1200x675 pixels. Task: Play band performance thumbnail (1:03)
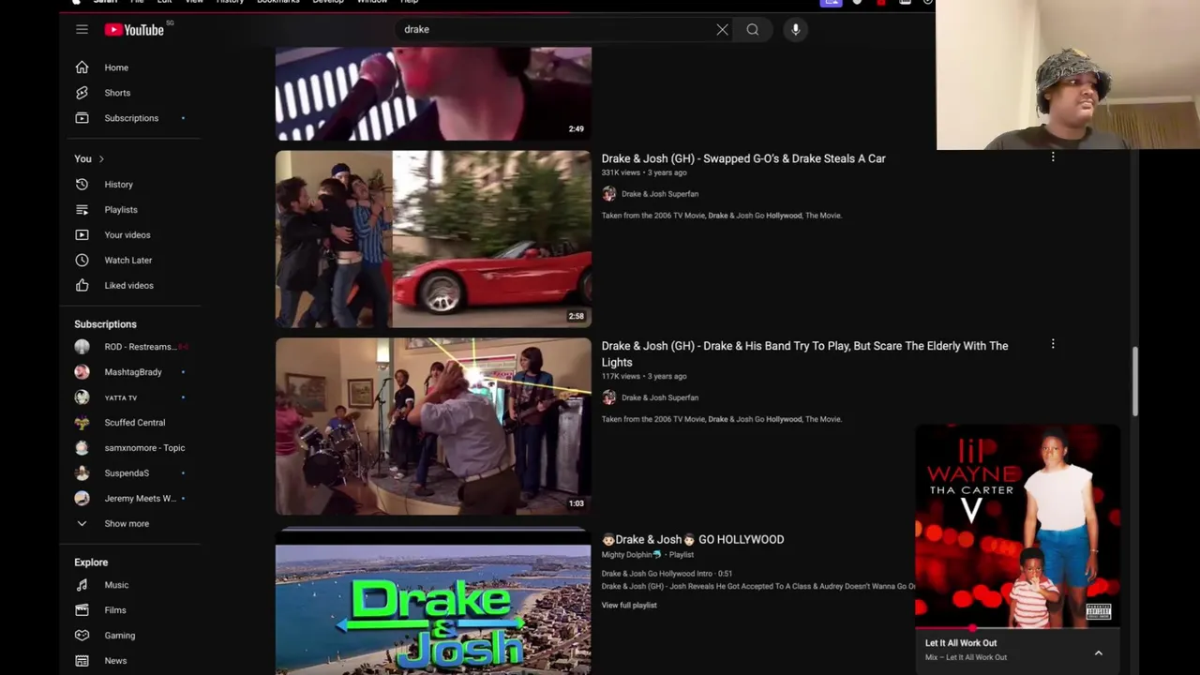[433, 427]
